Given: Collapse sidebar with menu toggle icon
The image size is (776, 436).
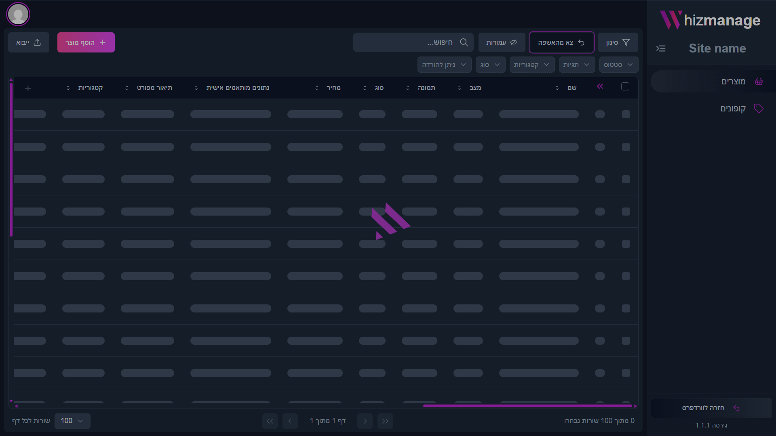Looking at the screenshot, I should tap(661, 48).
